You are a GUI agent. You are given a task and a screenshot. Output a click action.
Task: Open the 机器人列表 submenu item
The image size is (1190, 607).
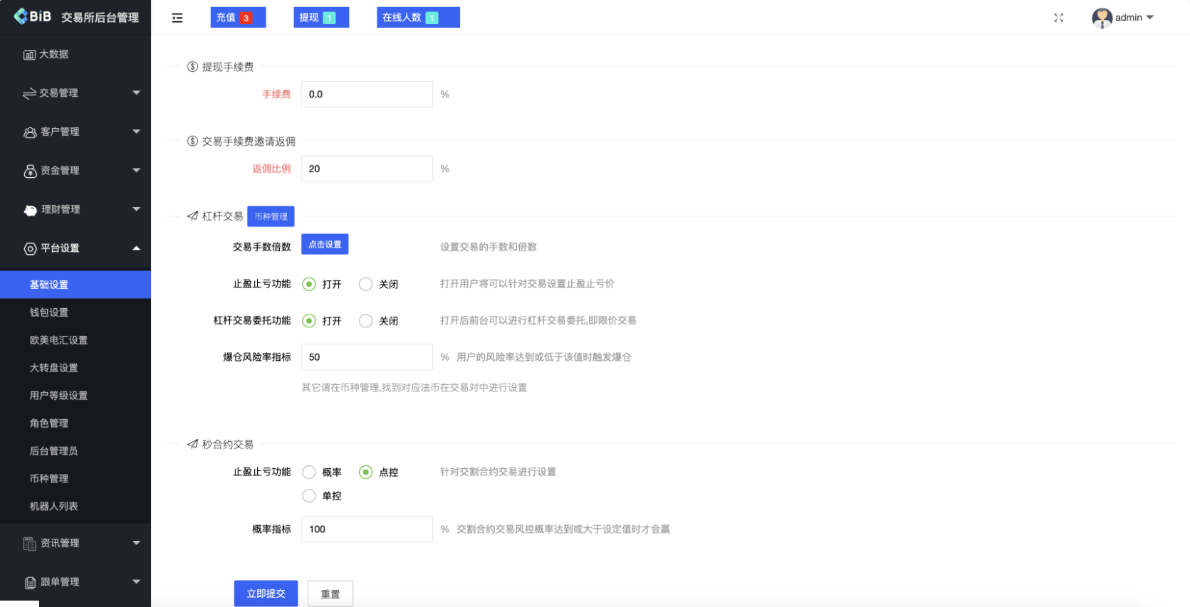[x=75, y=507]
